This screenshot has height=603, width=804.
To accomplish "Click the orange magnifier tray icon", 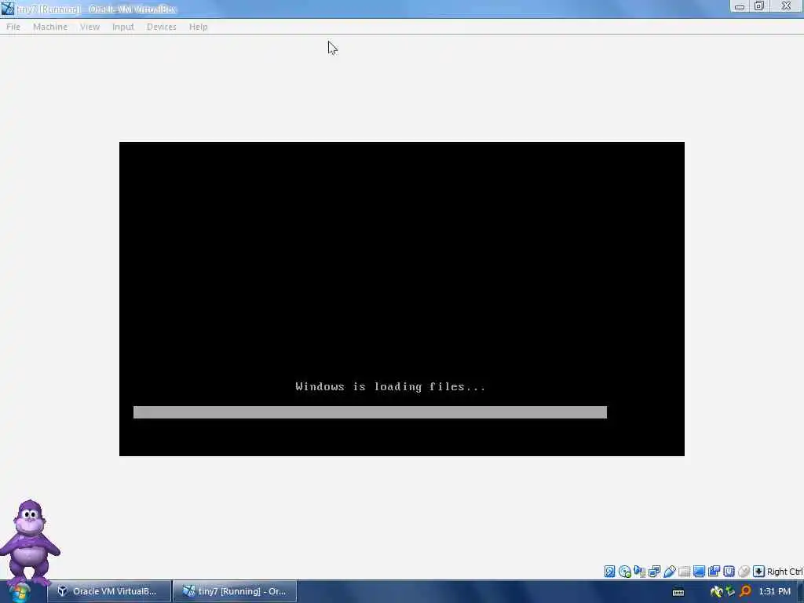I will click(746, 592).
